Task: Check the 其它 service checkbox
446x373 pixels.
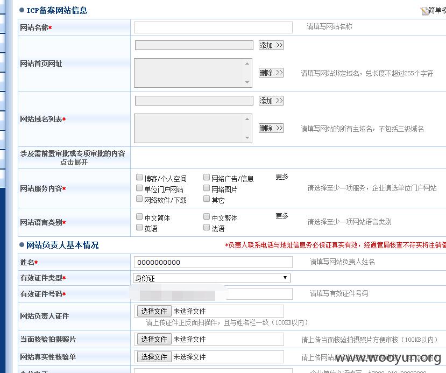Action: coord(207,199)
